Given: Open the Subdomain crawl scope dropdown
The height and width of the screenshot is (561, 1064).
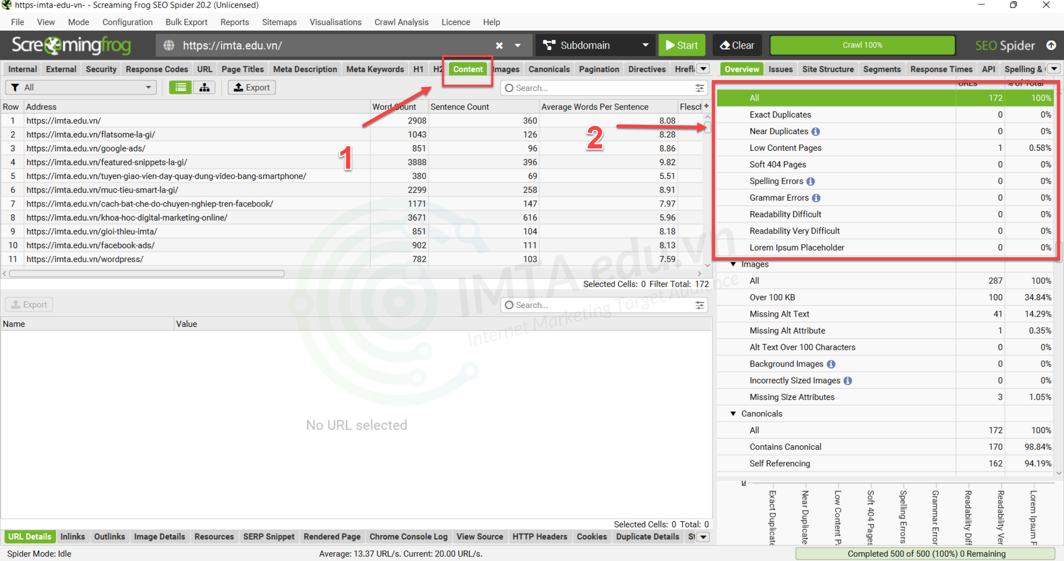Looking at the screenshot, I should (x=595, y=45).
